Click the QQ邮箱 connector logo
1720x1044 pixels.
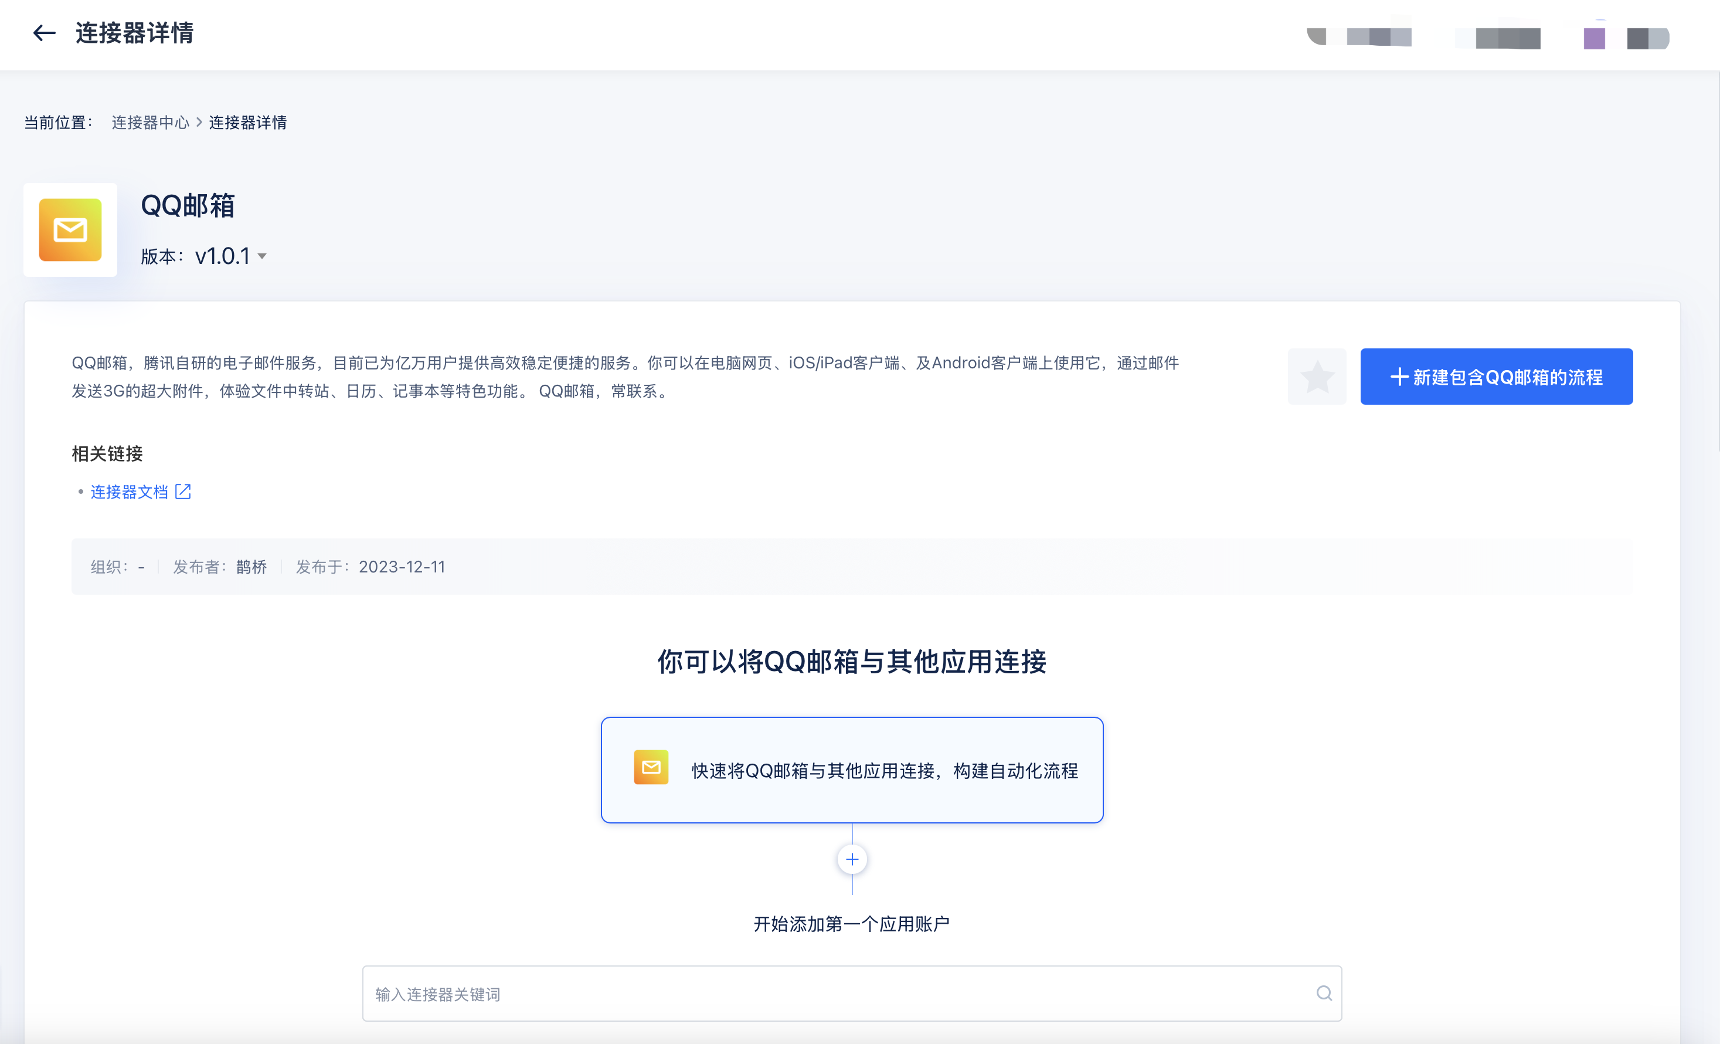[70, 230]
